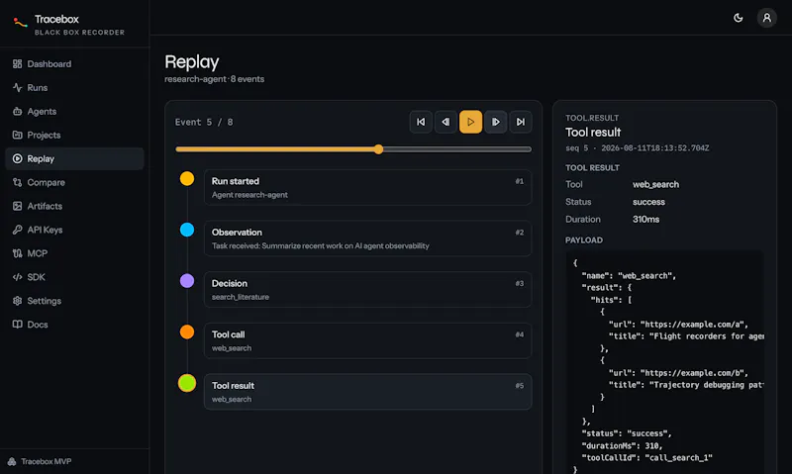
Task: Select the Decision search_literature event
Action: click(x=367, y=289)
